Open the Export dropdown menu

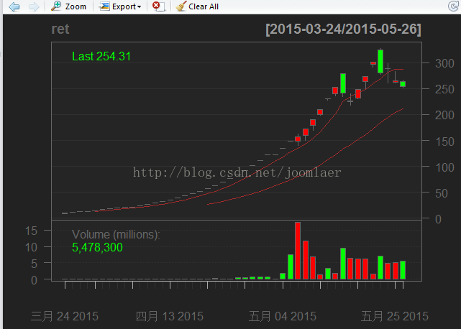click(120, 6)
